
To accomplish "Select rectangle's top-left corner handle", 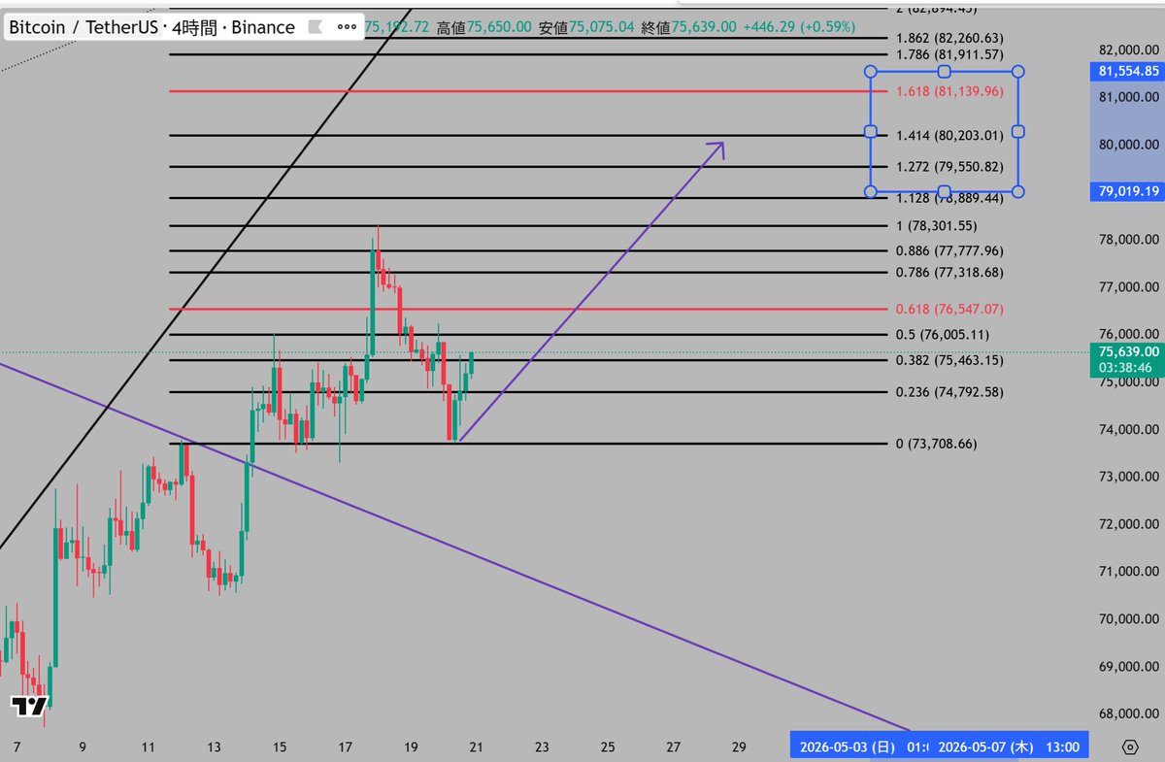I will point(871,72).
